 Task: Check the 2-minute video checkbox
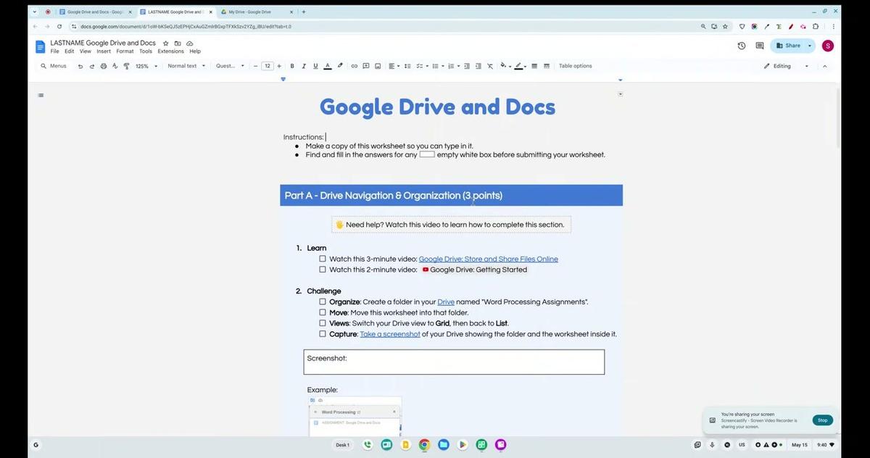point(323,270)
